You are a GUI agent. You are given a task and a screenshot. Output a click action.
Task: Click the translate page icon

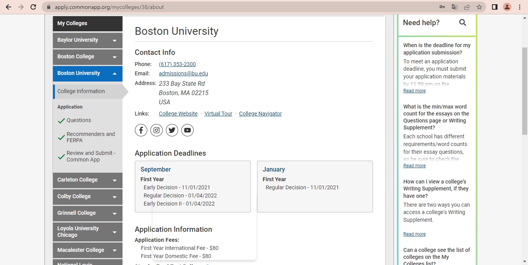455,7
